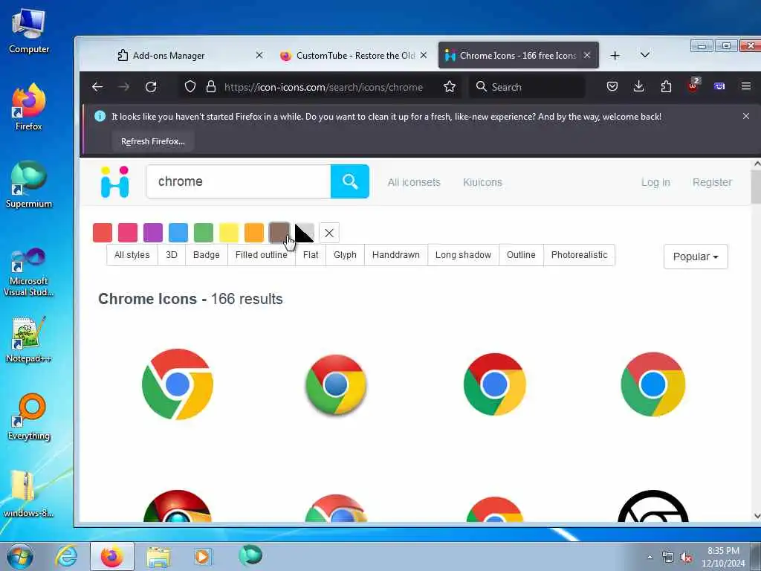Click the Supermium icon in the taskbar
761x571 pixels.
pyautogui.click(x=250, y=555)
